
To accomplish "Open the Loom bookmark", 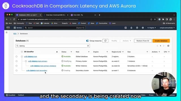I will [x=112, y=23].
